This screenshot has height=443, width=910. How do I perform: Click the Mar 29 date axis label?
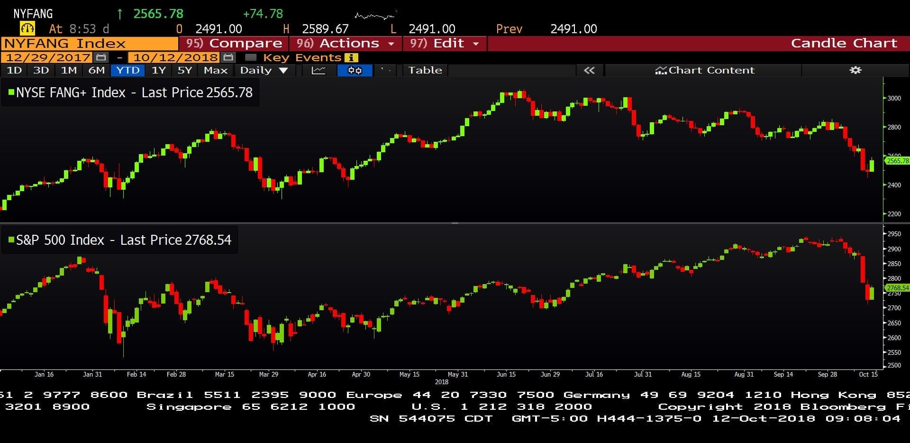269,374
